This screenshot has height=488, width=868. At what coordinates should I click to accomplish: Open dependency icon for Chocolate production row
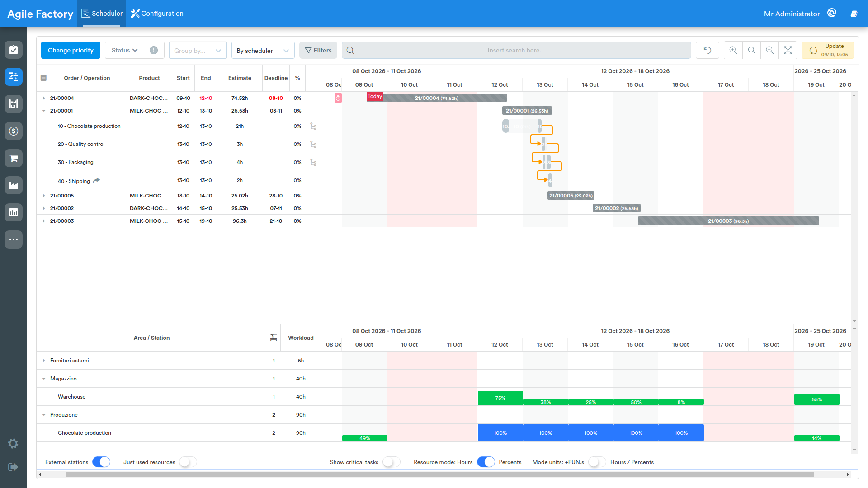pos(313,126)
